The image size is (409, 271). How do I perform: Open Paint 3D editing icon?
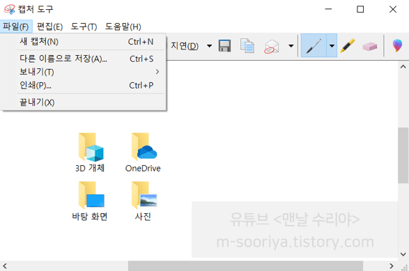click(x=397, y=45)
